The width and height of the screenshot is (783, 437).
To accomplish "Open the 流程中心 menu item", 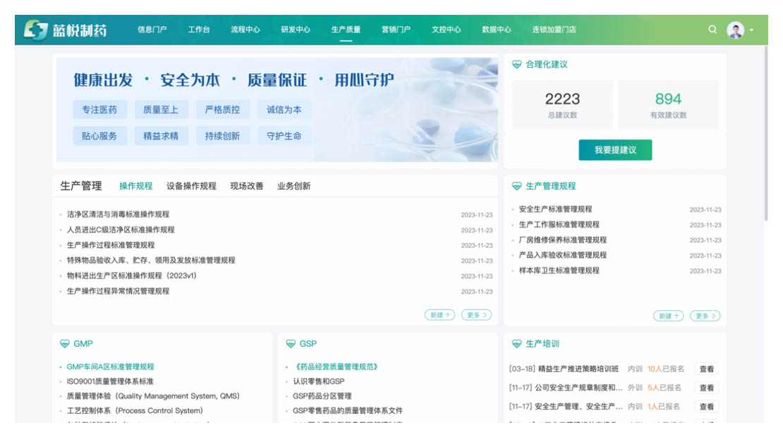I will (x=245, y=30).
